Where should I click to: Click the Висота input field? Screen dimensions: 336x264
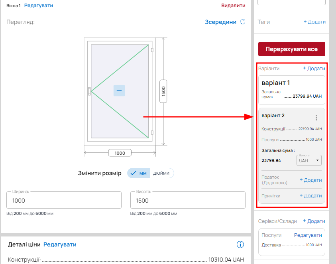[x=188, y=200]
